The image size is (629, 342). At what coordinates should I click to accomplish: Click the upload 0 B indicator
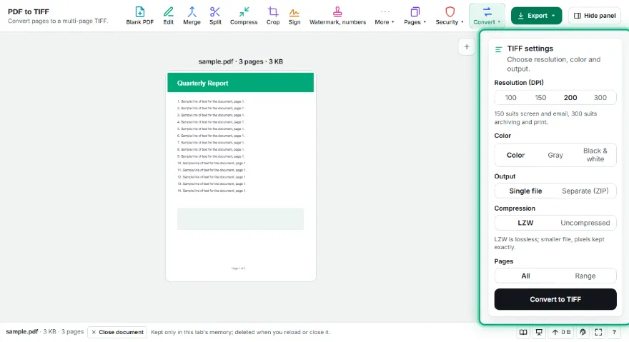(561, 332)
